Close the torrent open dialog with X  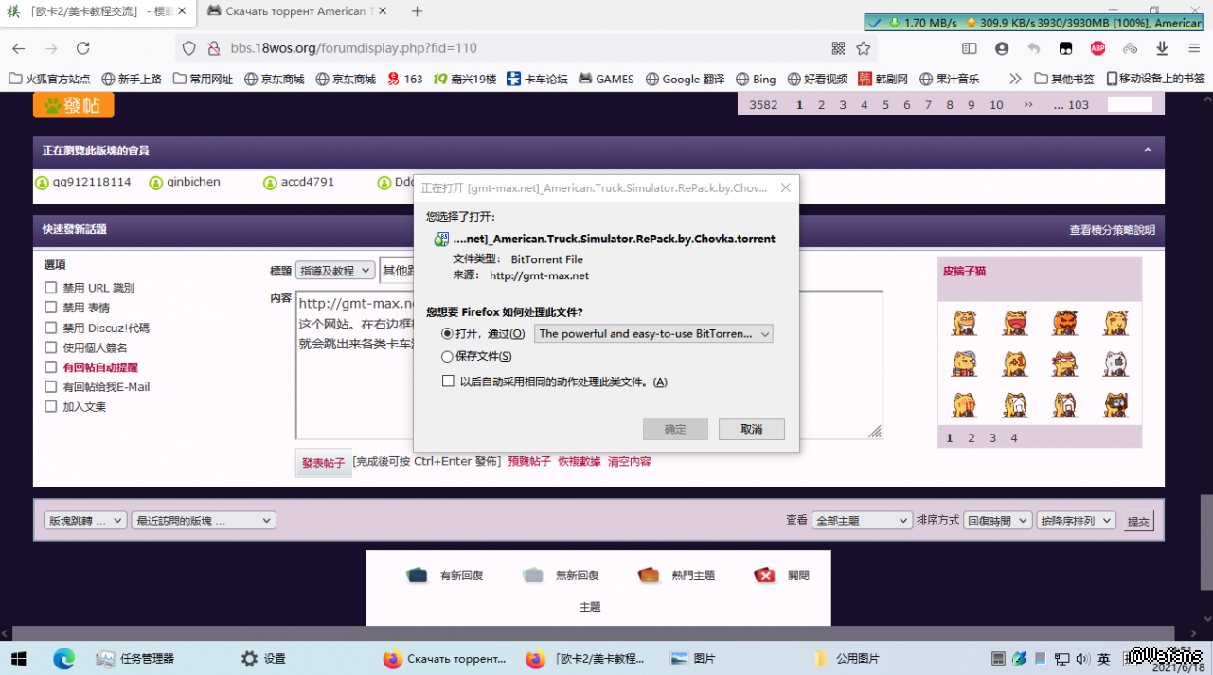tap(785, 188)
